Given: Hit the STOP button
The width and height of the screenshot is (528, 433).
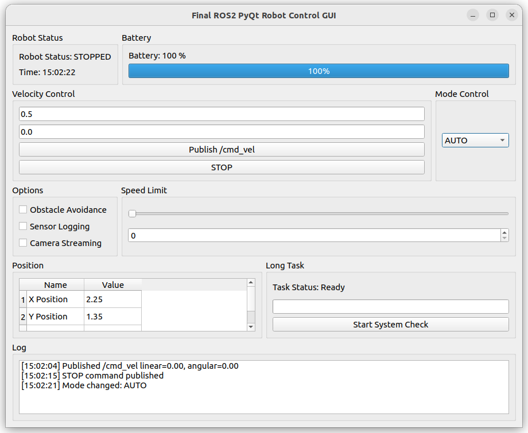Looking at the screenshot, I should 222,167.
